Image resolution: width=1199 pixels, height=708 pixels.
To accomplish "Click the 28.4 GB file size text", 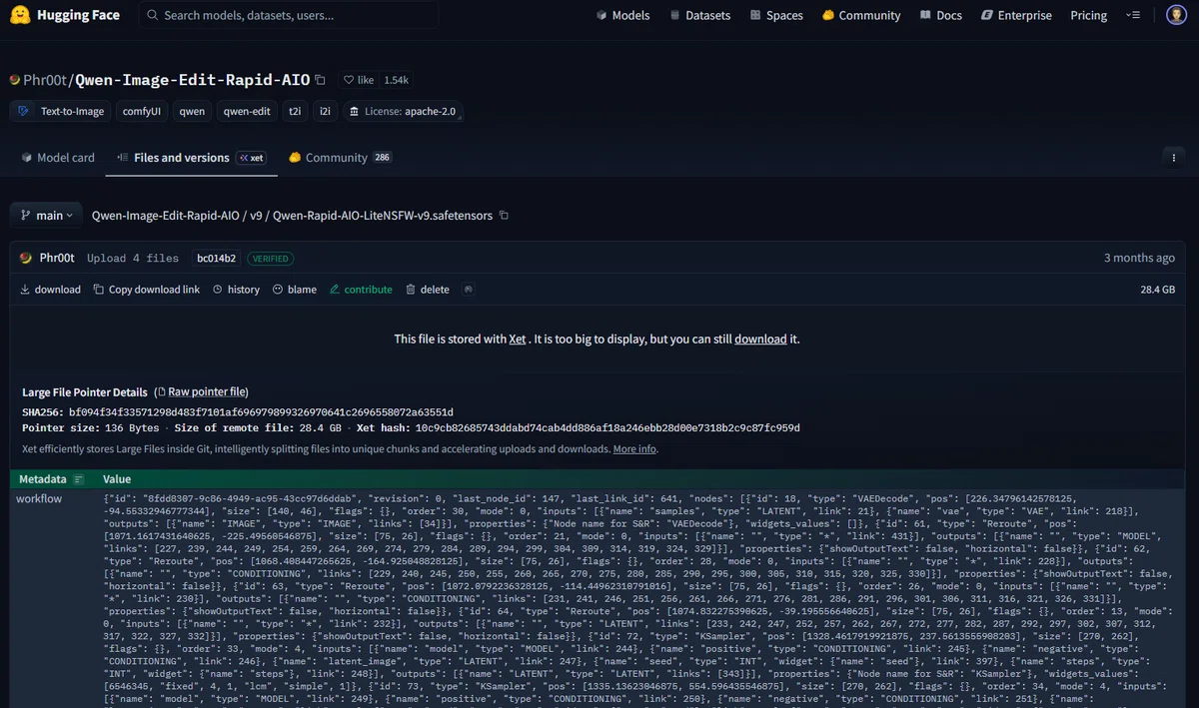I will click(1157, 290).
